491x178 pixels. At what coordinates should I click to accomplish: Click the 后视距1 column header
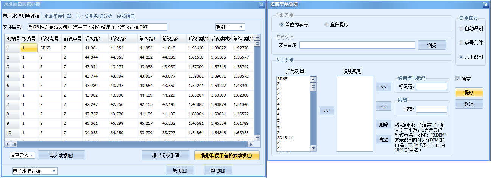[95, 38]
